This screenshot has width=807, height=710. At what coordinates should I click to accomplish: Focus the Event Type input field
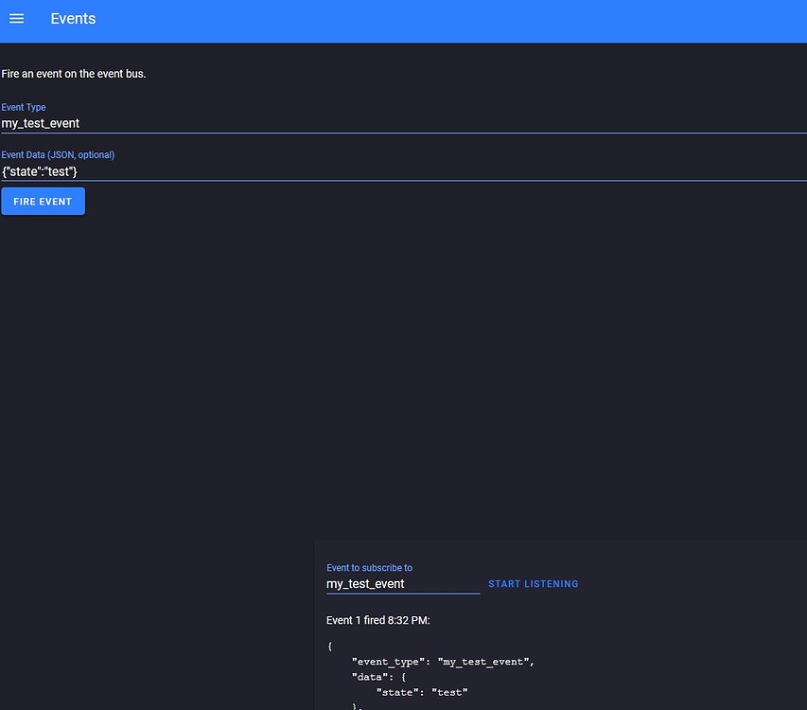click(189, 123)
